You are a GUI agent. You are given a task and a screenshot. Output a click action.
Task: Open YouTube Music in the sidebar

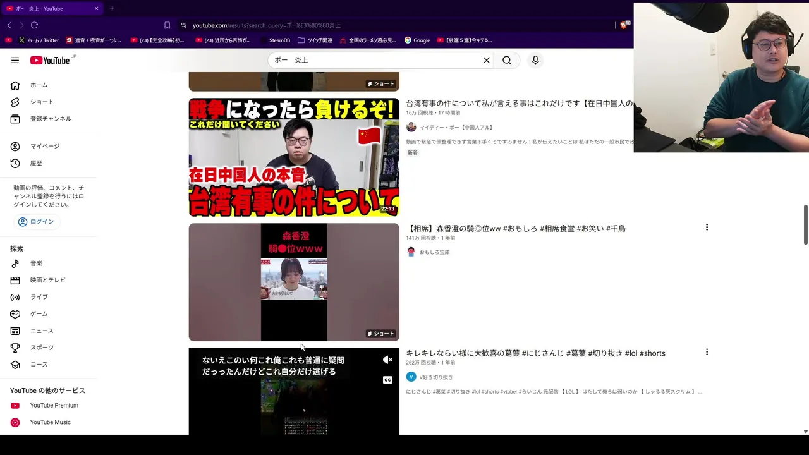click(49, 422)
